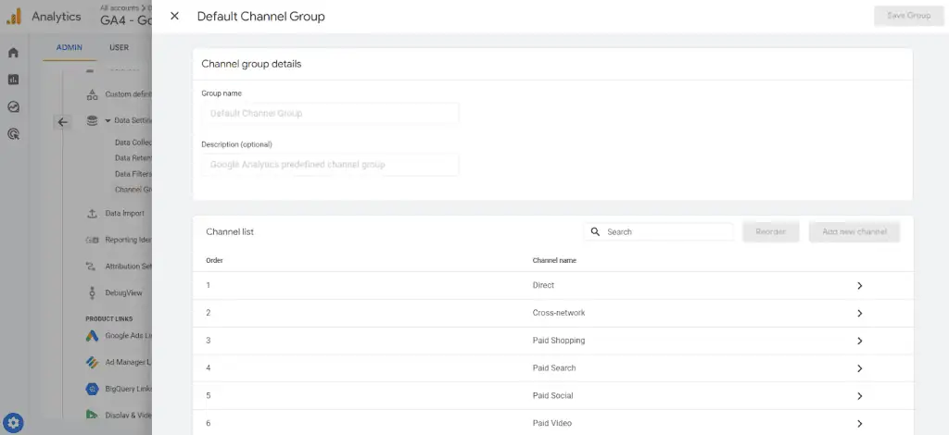Image resolution: width=949 pixels, height=435 pixels.
Task: Open the Explore icon in the sidebar
Action: 13,107
